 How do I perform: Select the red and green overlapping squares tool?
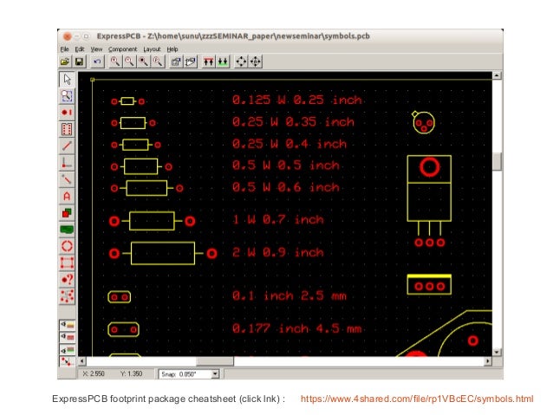click(x=67, y=212)
